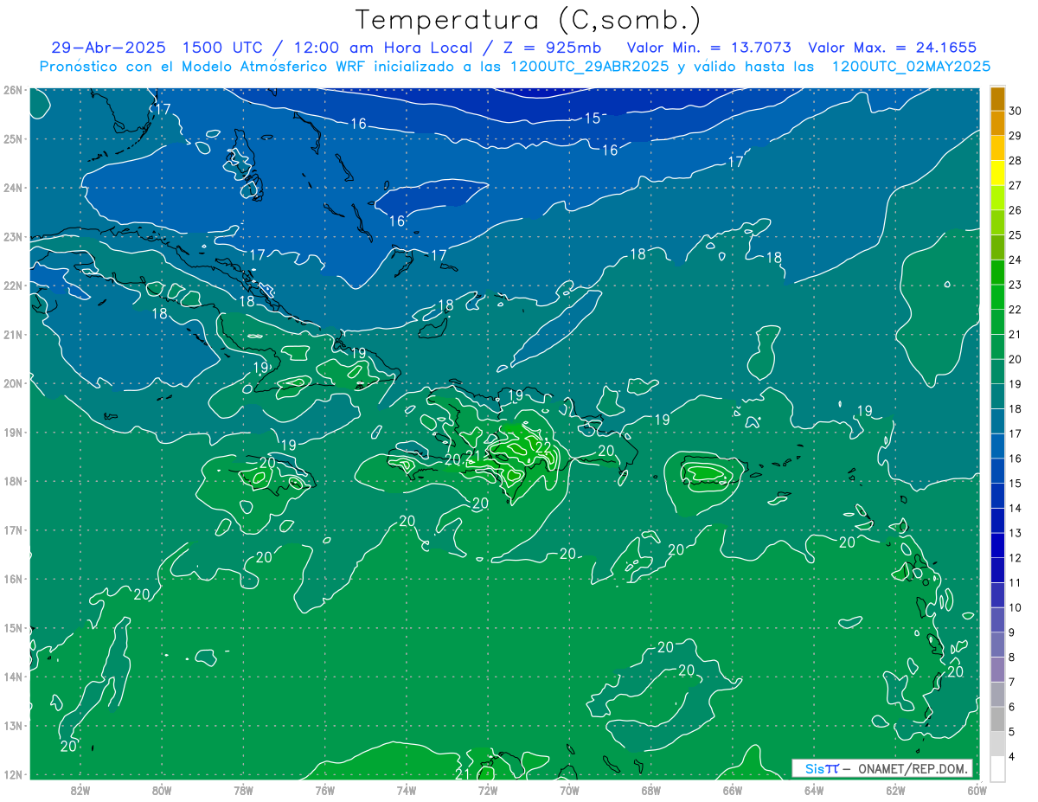Click the orange swatch atop the colorbar
1038x802 pixels.
[x=997, y=99]
